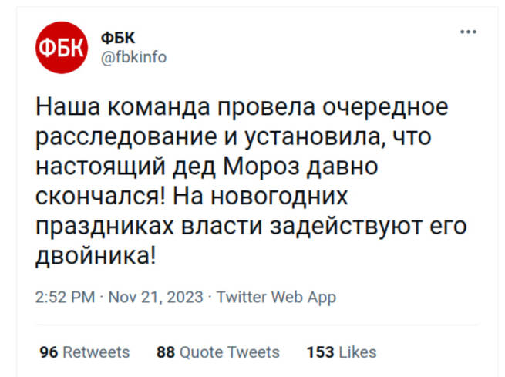Click the word расследование in the tweet
The image size is (505, 377).
[x=126, y=138]
